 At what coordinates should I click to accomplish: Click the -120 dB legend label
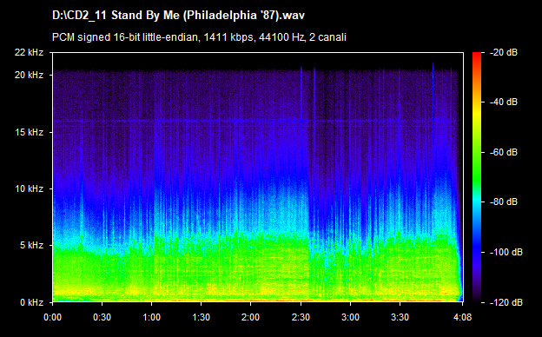pyautogui.click(x=506, y=302)
